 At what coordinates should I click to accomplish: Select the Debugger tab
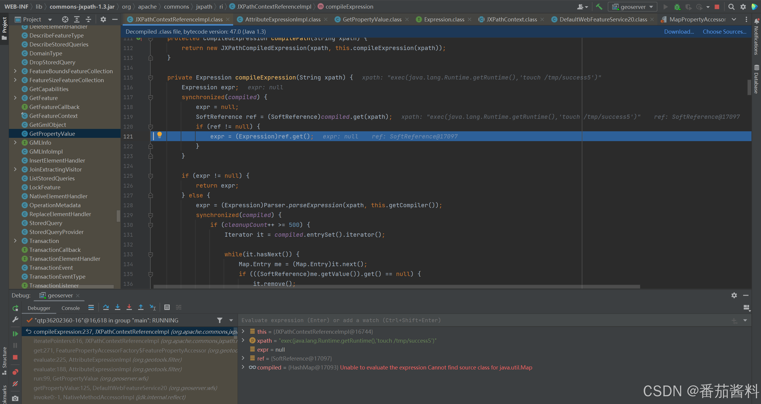coord(39,308)
